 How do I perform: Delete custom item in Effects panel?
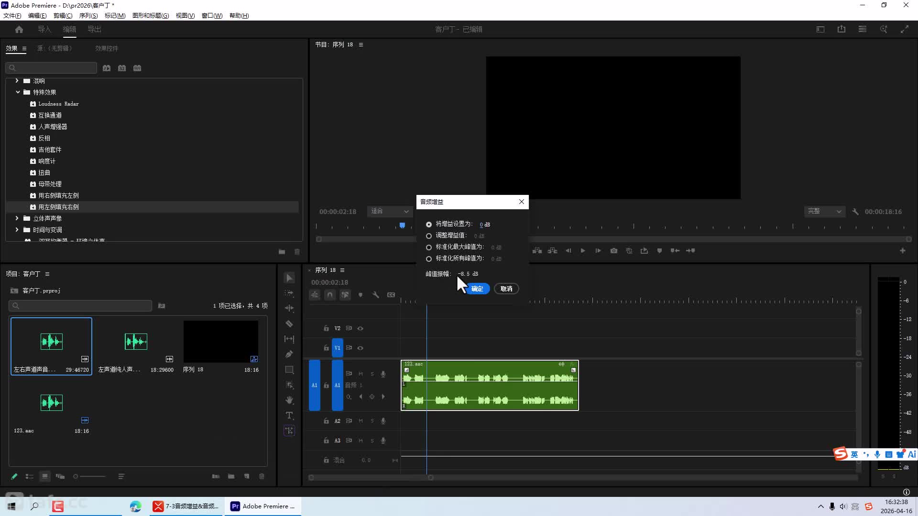coord(297,252)
